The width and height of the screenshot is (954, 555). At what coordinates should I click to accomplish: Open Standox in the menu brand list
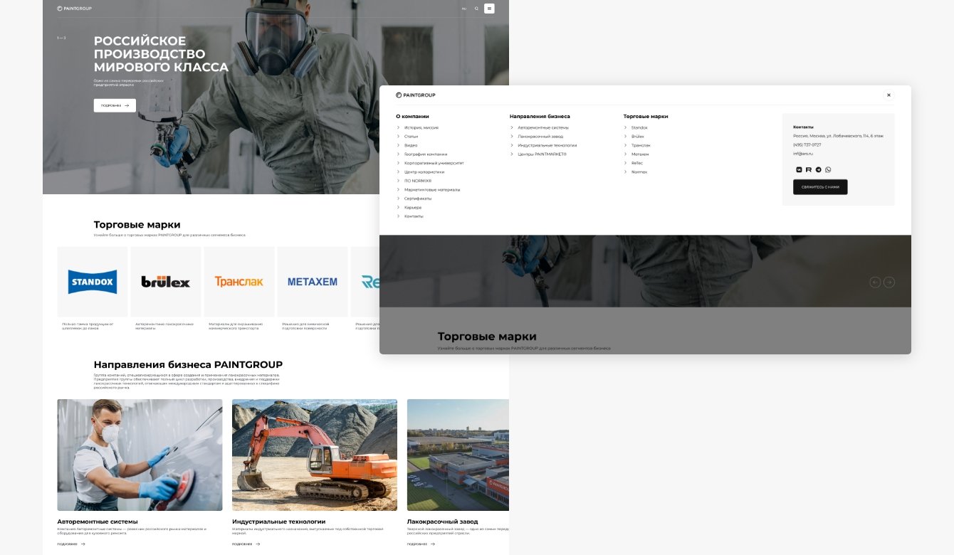click(x=639, y=127)
